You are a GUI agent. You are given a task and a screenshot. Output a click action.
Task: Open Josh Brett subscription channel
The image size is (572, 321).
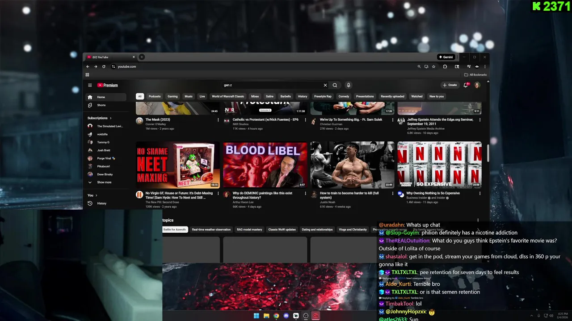[x=105, y=150]
